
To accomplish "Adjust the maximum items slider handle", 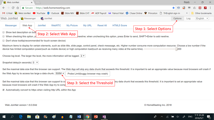I will 176,49.
